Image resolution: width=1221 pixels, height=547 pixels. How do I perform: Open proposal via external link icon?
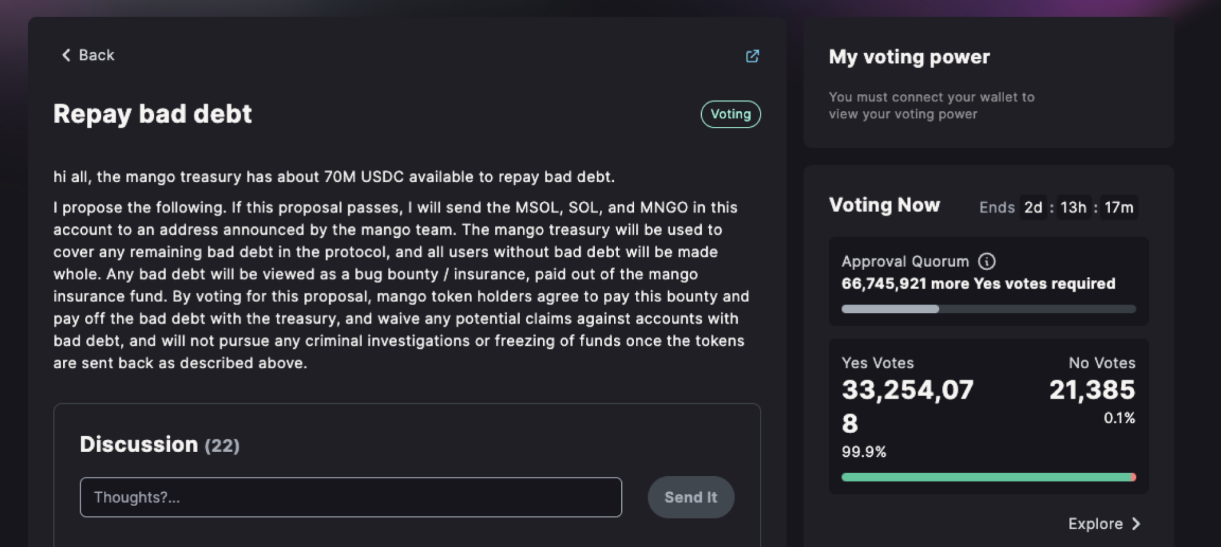(x=752, y=56)
